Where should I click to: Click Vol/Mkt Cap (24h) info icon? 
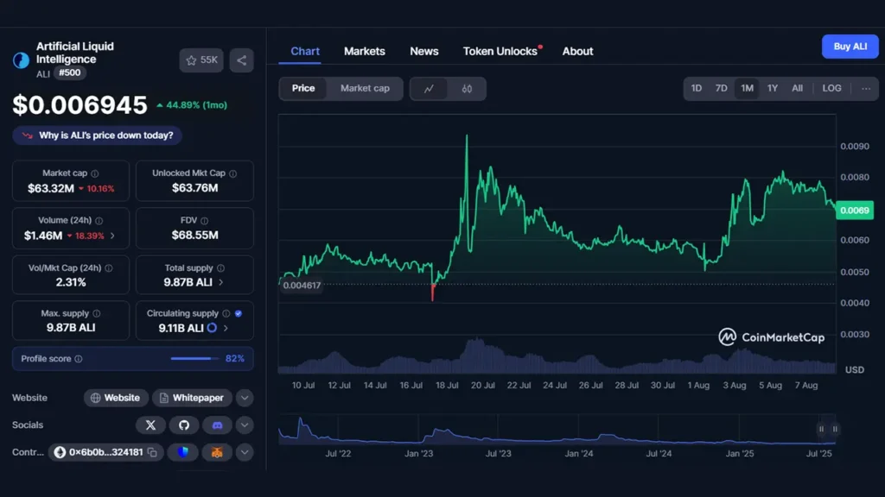pos(109,268)
